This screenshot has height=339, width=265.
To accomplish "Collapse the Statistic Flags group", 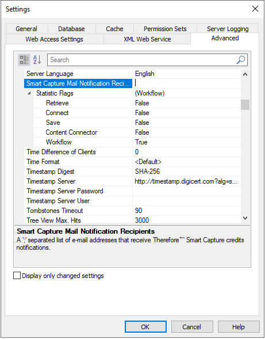I will tap(29, 93).
